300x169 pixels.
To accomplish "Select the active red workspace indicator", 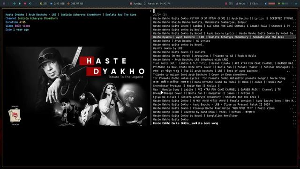I will pyautogui.click(x=25, y=3).
